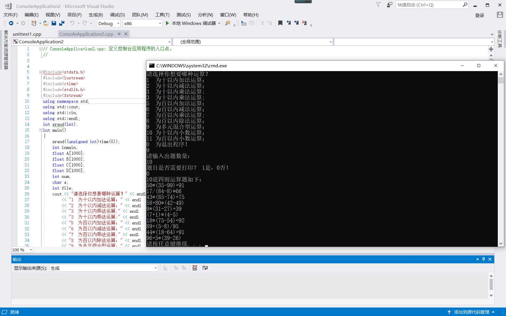The width and height of the screenshot is (506, 316).
Task: Open the 调试(D) menu
Action: pyautogui.click(x=117, y=15)
